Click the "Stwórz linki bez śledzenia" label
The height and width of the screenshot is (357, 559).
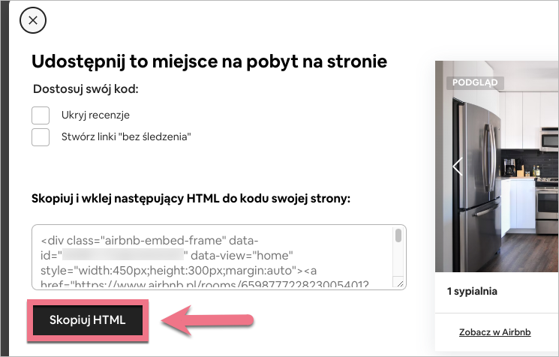126,136
